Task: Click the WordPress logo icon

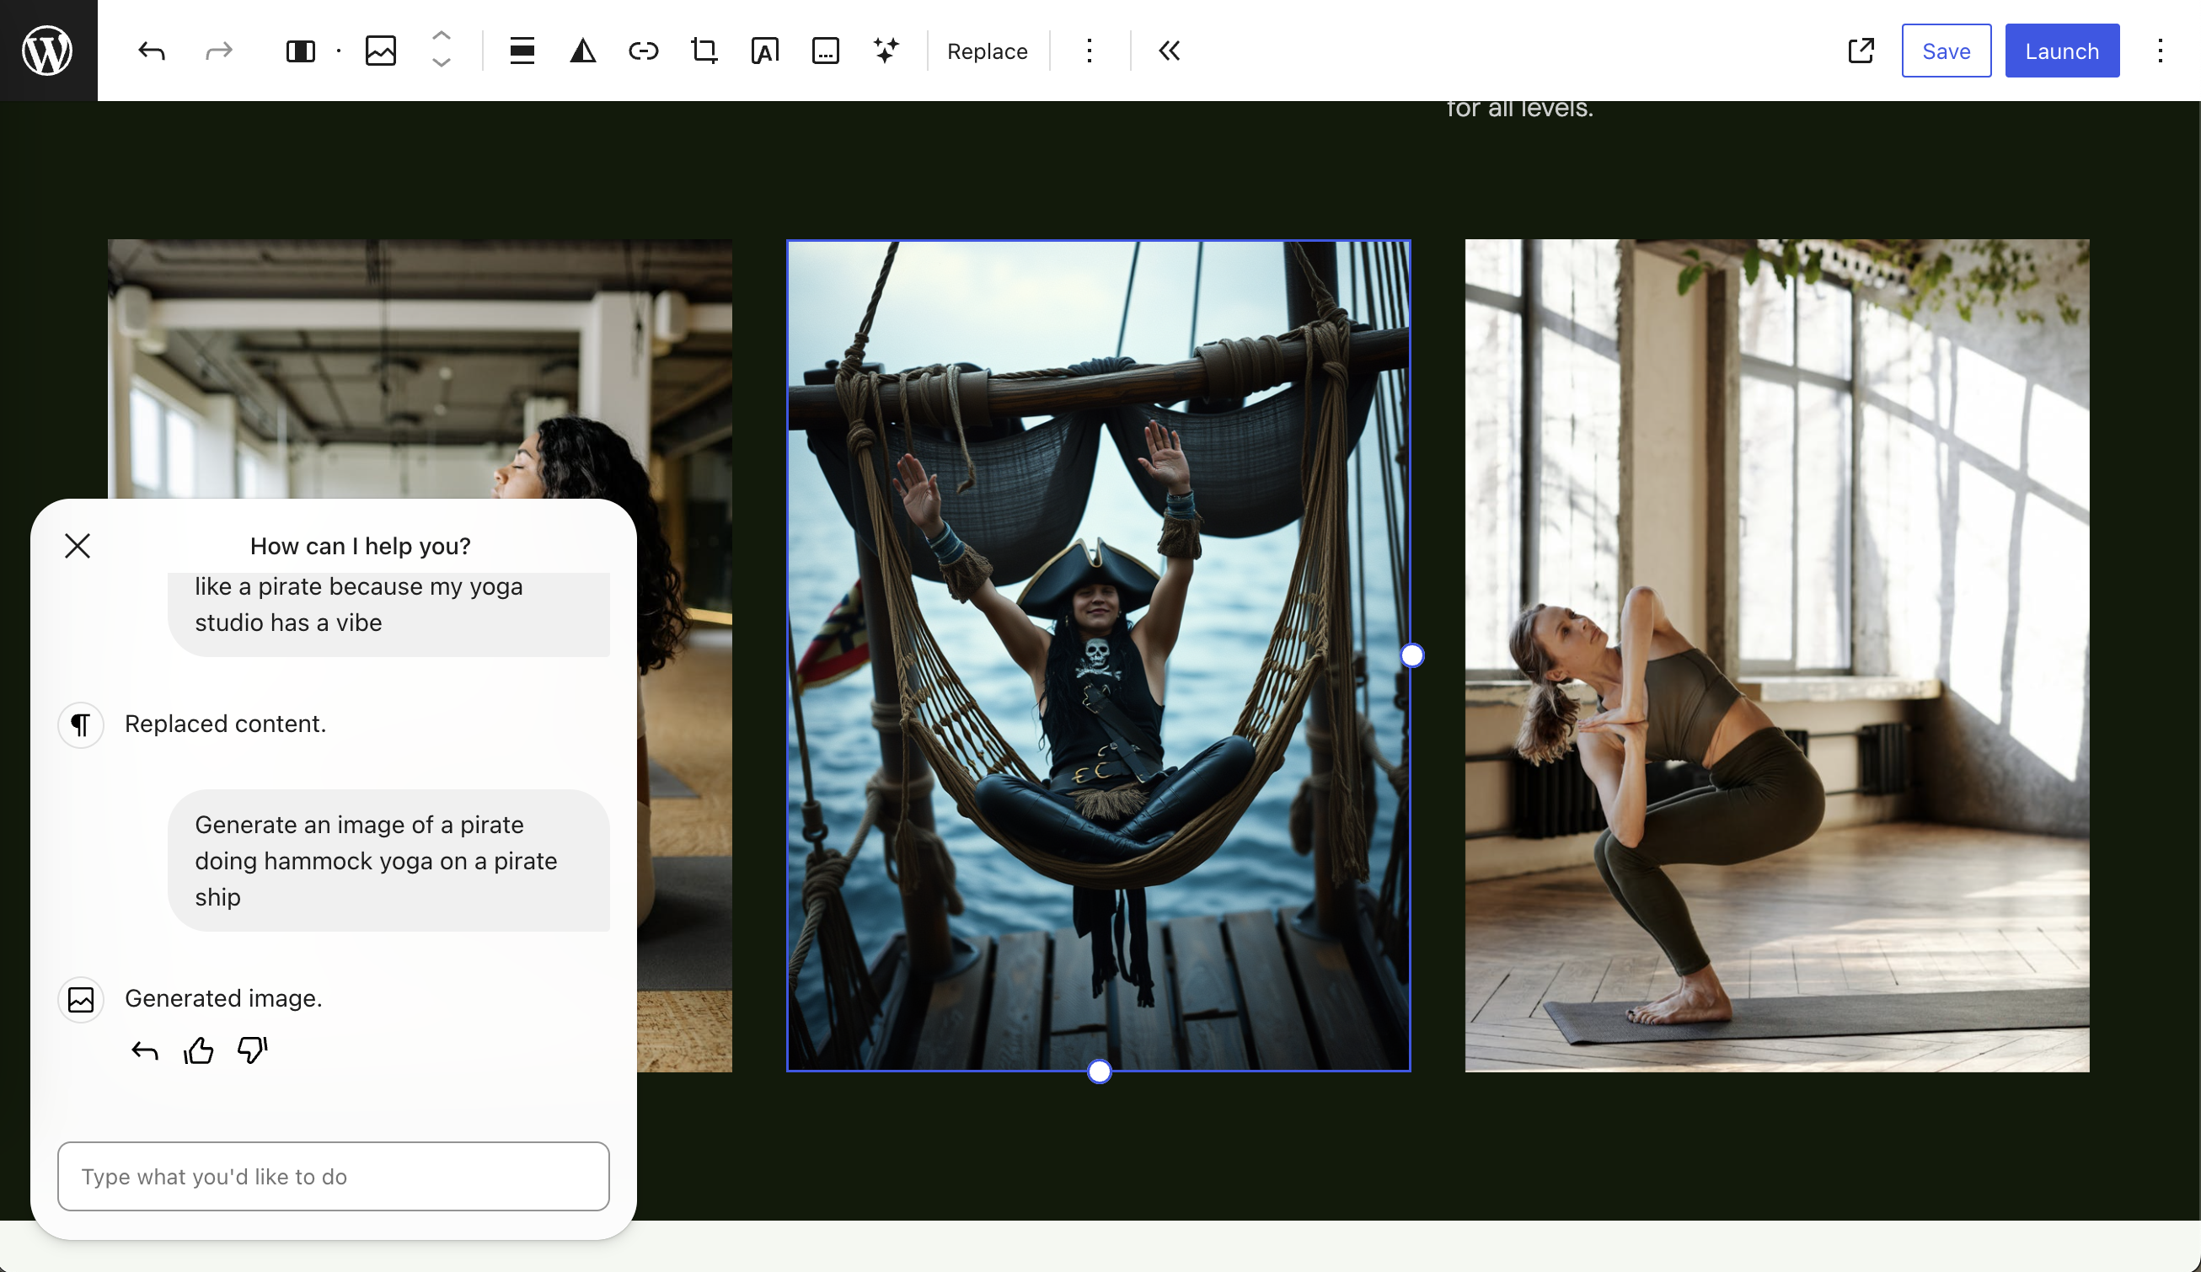Action: pyautogui.click(x=48, y=51)
